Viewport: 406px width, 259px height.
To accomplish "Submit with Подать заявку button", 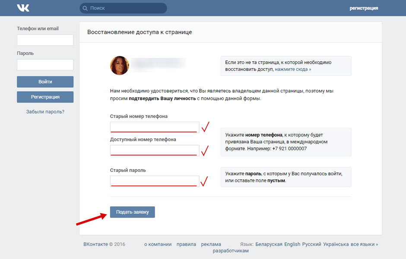I will [132, 212].
